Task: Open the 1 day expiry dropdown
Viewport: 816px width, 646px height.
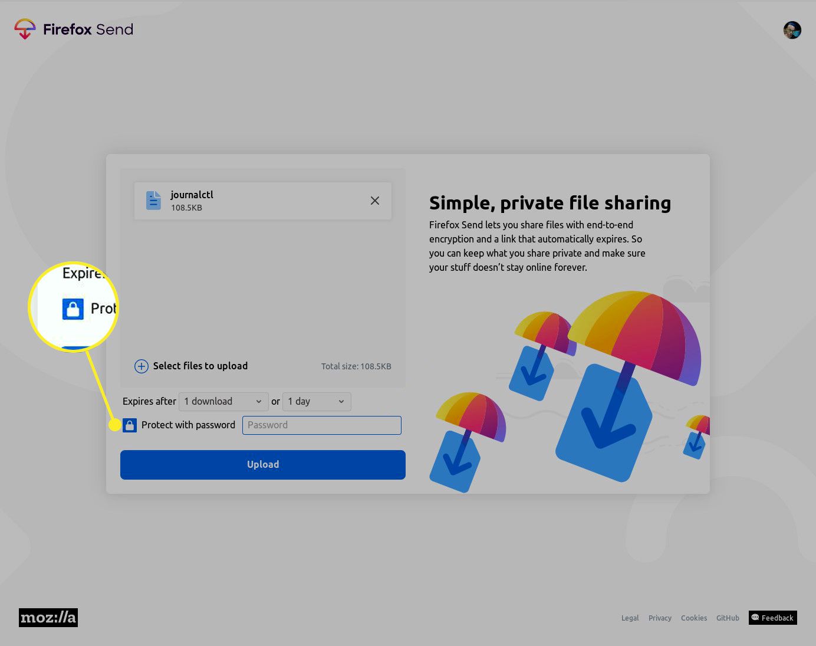Action: click(317, 402)
